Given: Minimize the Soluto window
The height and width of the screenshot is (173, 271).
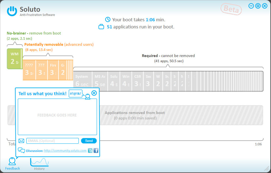Looking at the screenshot, I should (x=251, y=6).
